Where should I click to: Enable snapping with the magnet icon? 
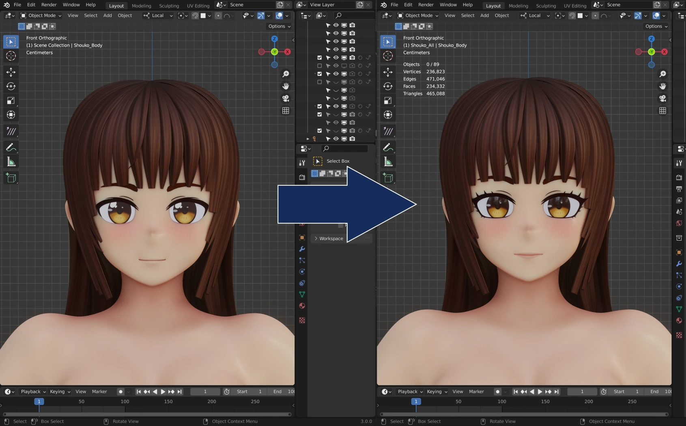pyautogui.click(x=195, y=15)
